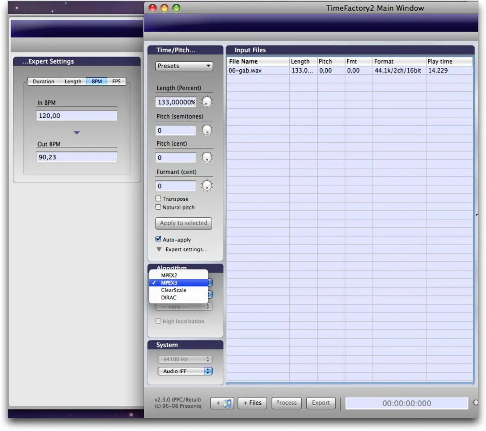Click the + Files button

click(252, 403)
